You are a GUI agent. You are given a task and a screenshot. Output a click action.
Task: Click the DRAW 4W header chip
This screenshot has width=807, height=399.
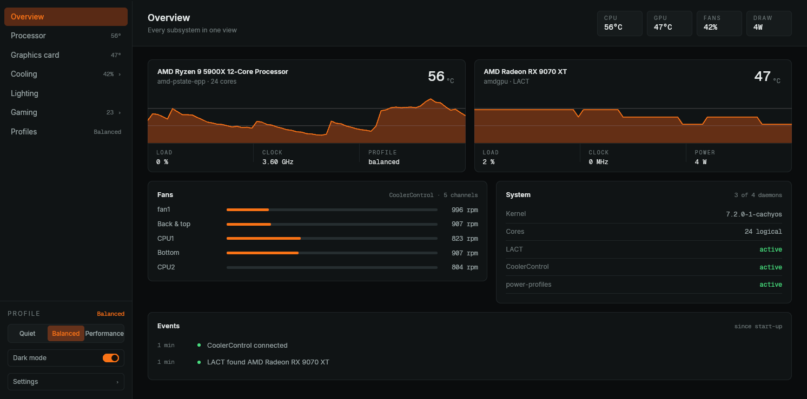click(769, 23)
